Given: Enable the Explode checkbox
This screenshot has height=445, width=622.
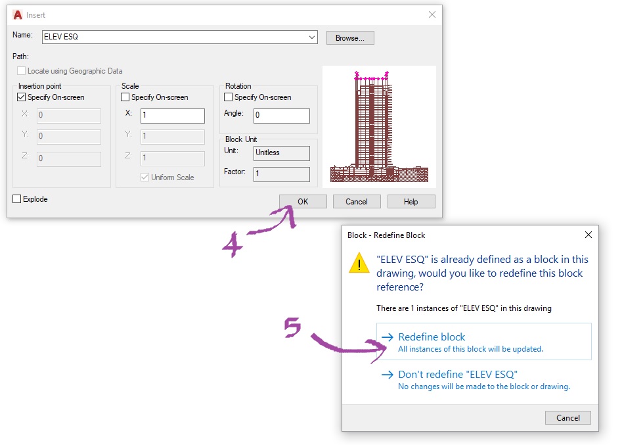Looking at the screenshot, I should pos(16,199).
